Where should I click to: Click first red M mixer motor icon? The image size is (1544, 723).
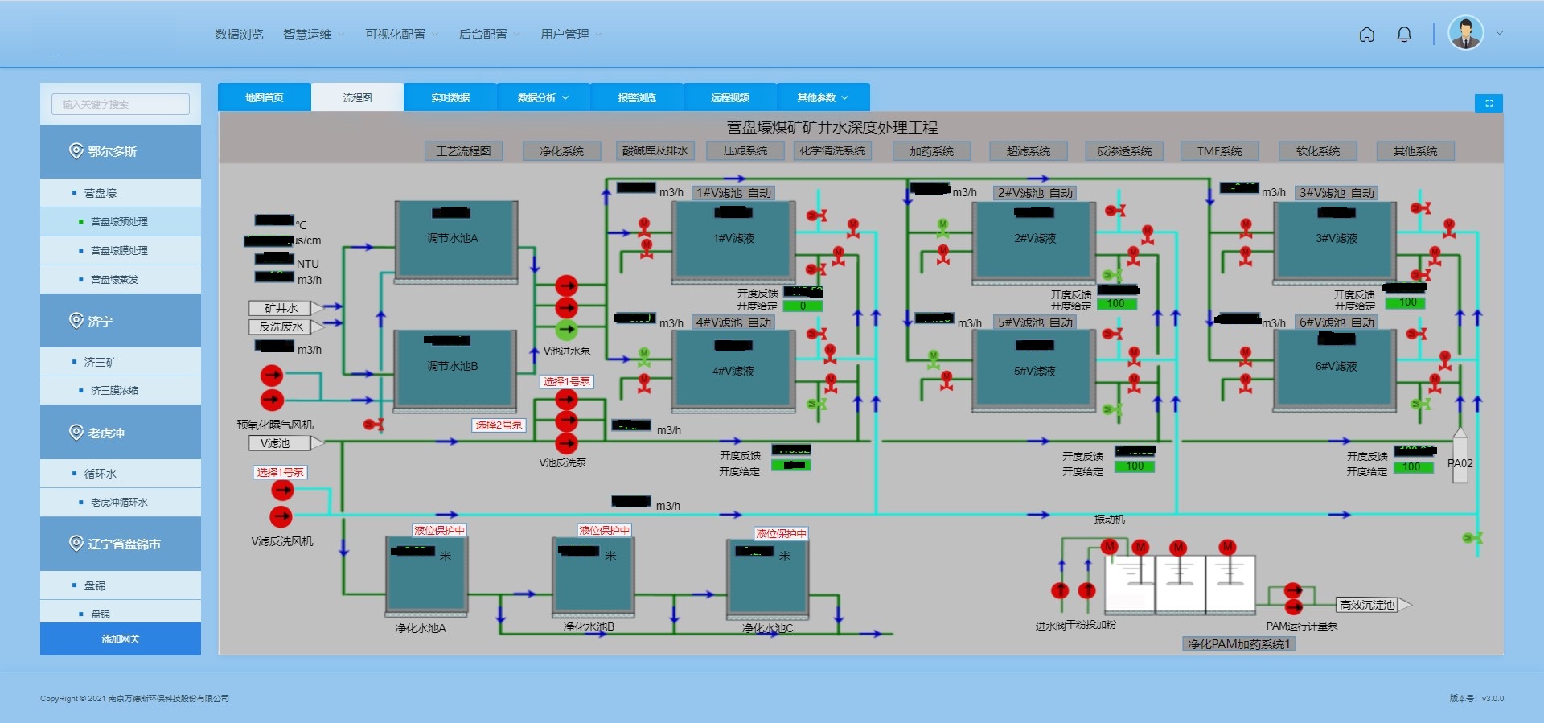[x=1110, y=547]
